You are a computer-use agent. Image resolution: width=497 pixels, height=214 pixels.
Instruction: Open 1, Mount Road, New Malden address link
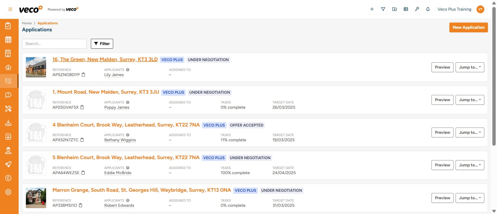tap(106, 92)
